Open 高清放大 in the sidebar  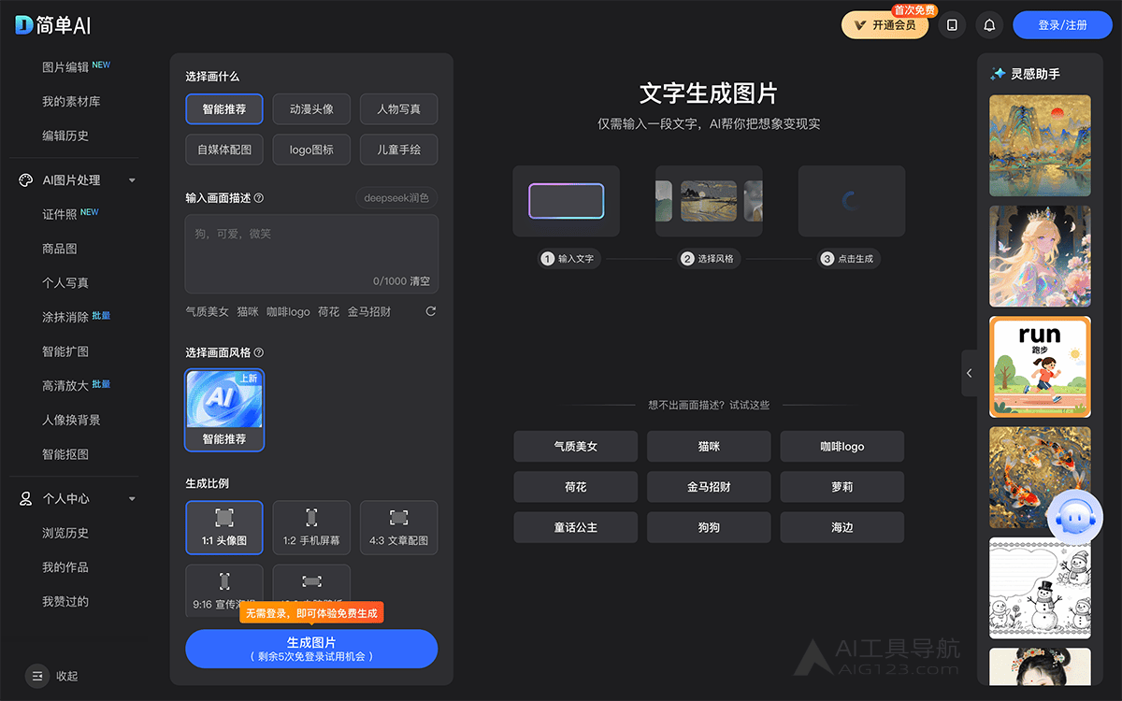(65, 386)
